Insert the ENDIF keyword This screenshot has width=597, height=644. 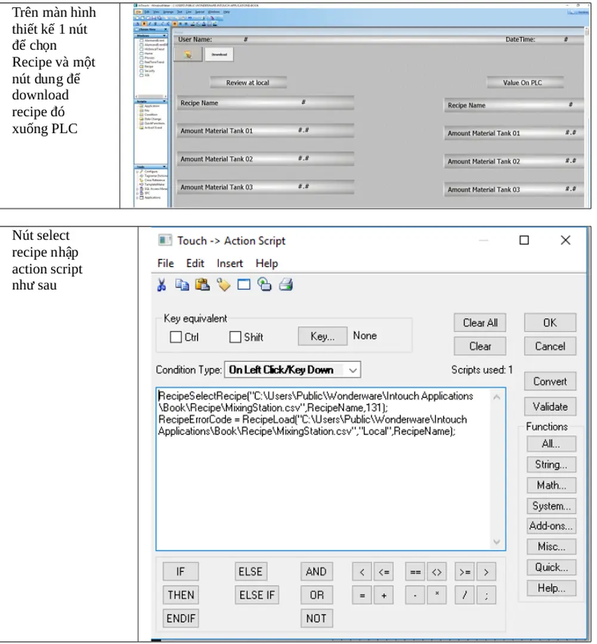181,618
